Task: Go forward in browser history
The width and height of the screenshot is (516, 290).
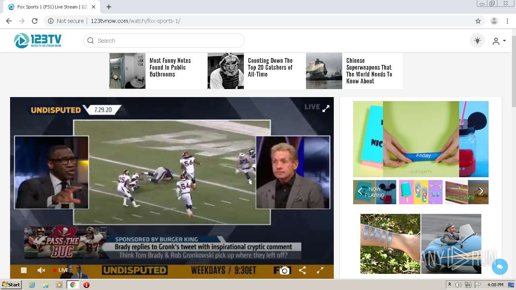Action: pos(22,21)
